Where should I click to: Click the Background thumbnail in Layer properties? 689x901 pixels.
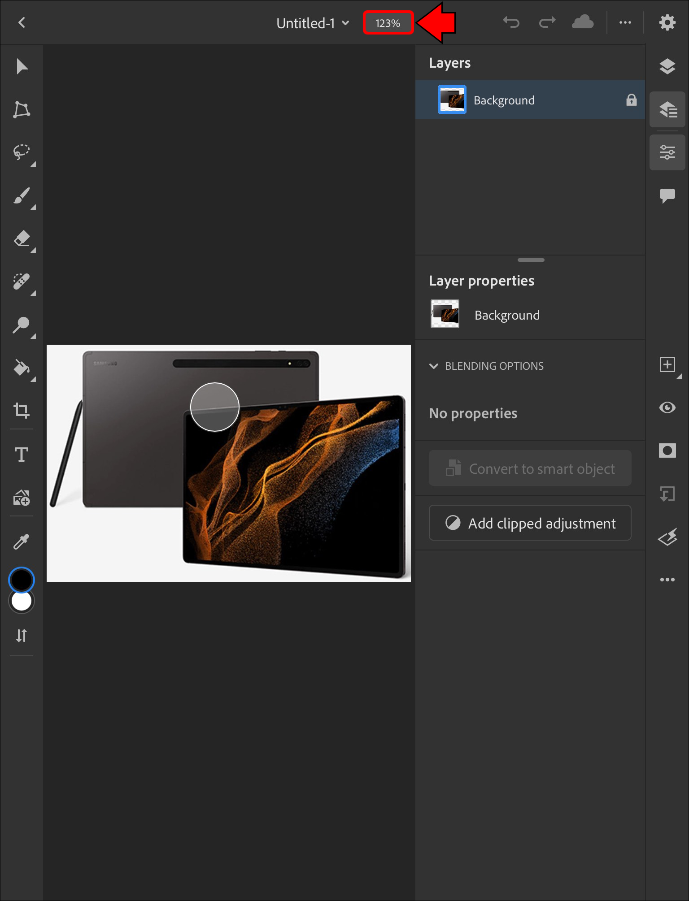445,314
